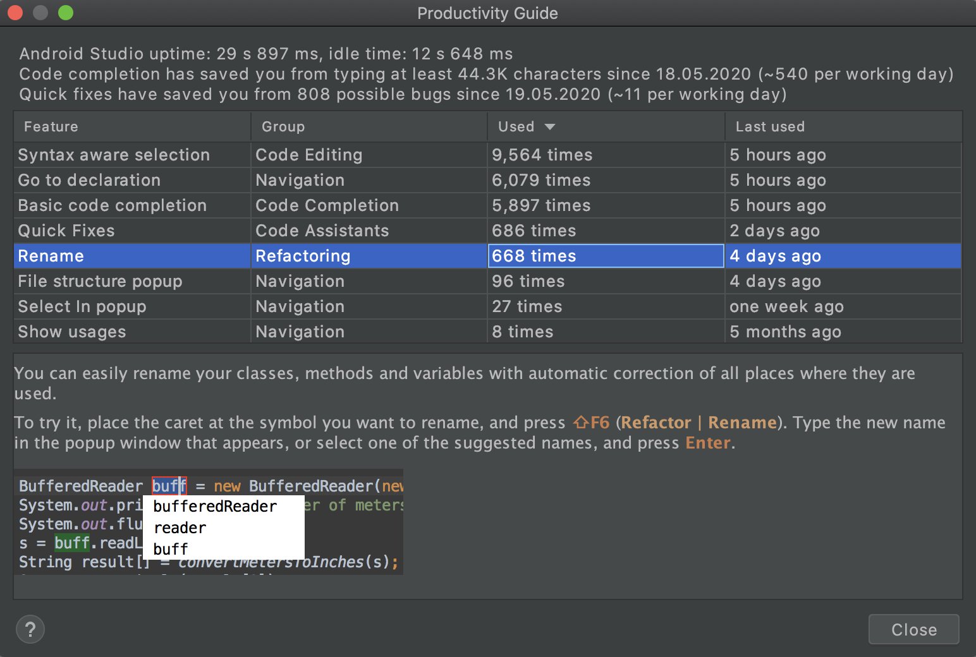The image size is (976, 657).
Task: Sort table by Last used column header
Action: point(770,127)
